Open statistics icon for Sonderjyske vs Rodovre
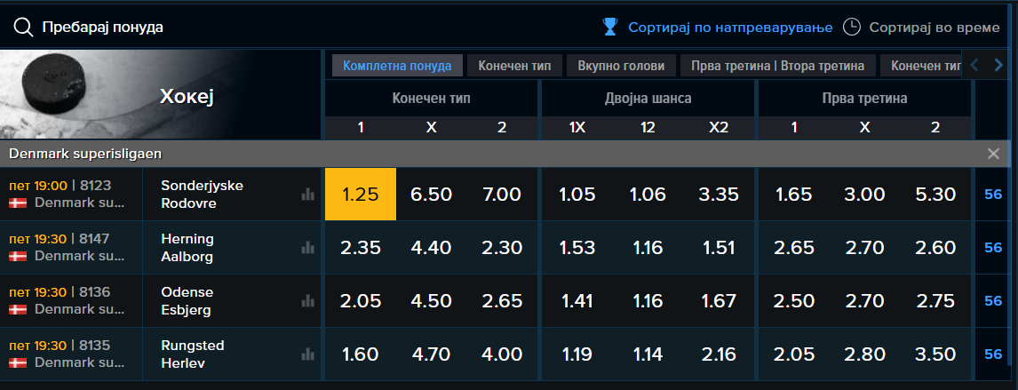 [307, 194]
